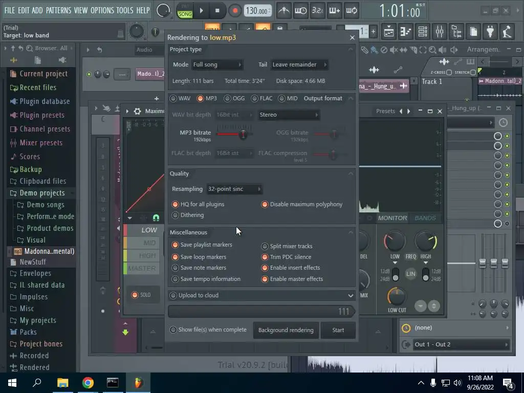This screenshot has width=524, height=393.
Task: Open the Stereo channel dropdown
Action: coord(289,115)
